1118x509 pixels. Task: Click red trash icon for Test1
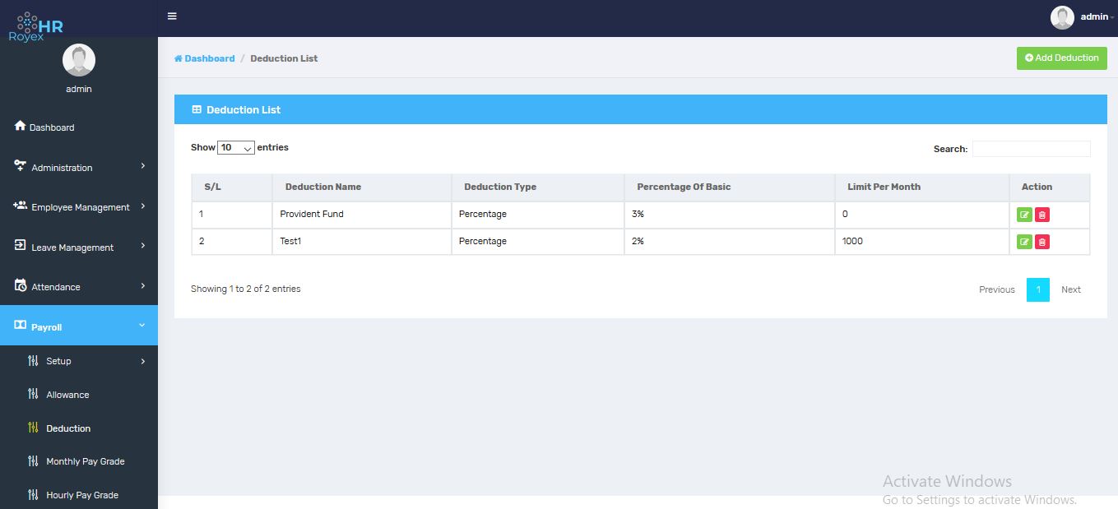(x=1042, y=242)
